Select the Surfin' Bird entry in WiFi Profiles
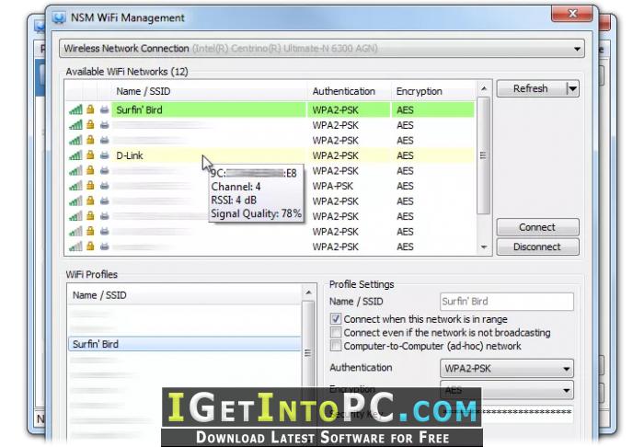644x447 pixels. pyautogui.click(x=184, y=344)
